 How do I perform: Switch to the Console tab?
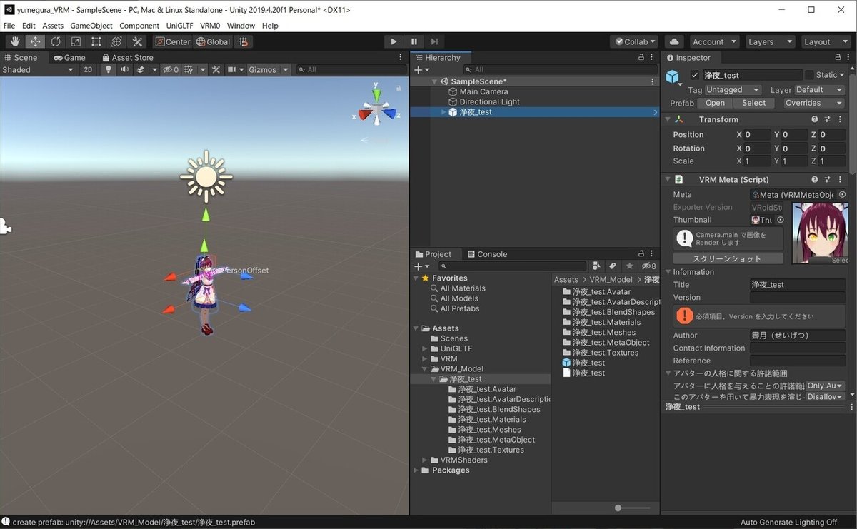487,254
